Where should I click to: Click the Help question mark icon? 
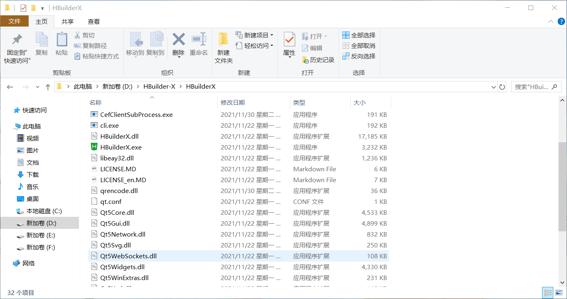point(561,21)
